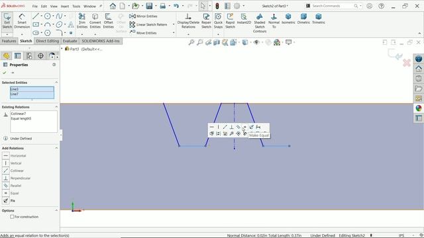Viewport: 424px width, 238px height.
Task: Select Line7 in Selected Entities list
Action: tap(32, 94)
